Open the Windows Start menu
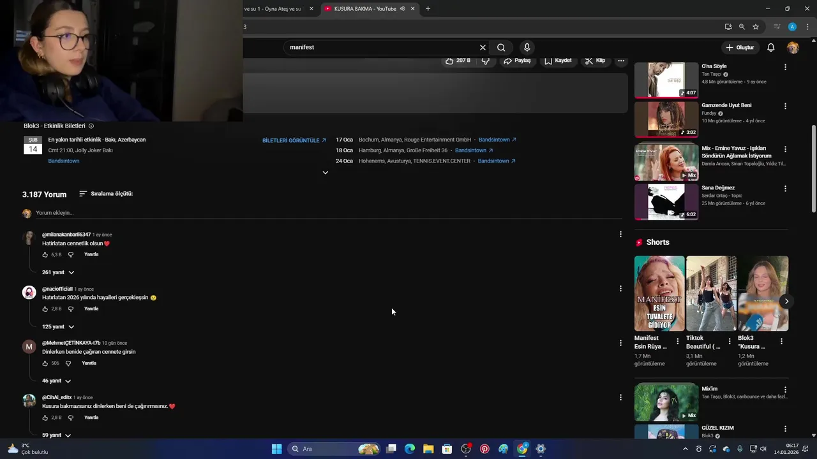This screenshot has height=459, width=817. pyautogui.click(x=276, y=449)
